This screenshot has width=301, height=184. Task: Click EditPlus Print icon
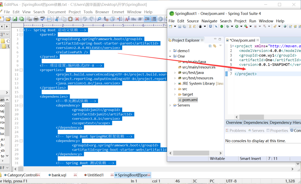tap(36, 19)
